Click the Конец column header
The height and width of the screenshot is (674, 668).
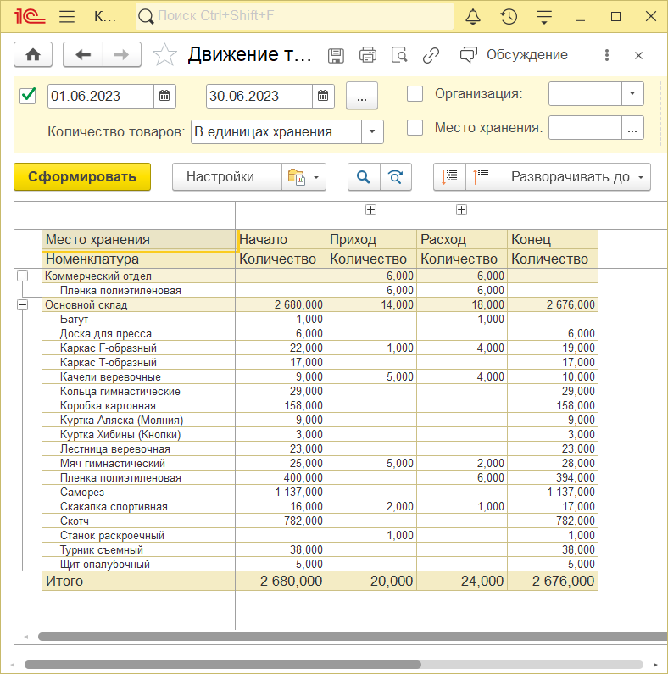pos(553,239)
